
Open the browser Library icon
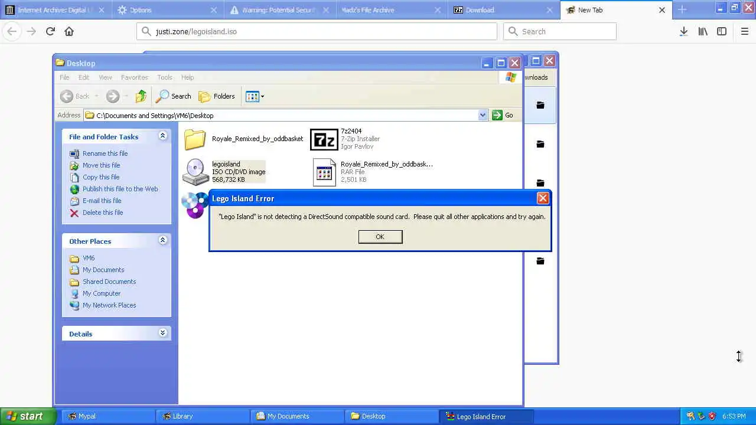coord(703,31)
